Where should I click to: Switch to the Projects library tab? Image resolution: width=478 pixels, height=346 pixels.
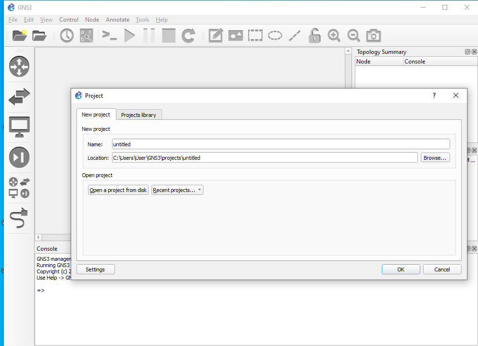point(138,115)
